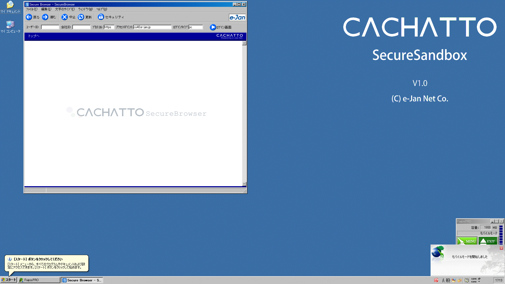The image size is (505, 284).
Task: Click the User ID (ユーザーID) input field
Action: (x=50, y=27)
